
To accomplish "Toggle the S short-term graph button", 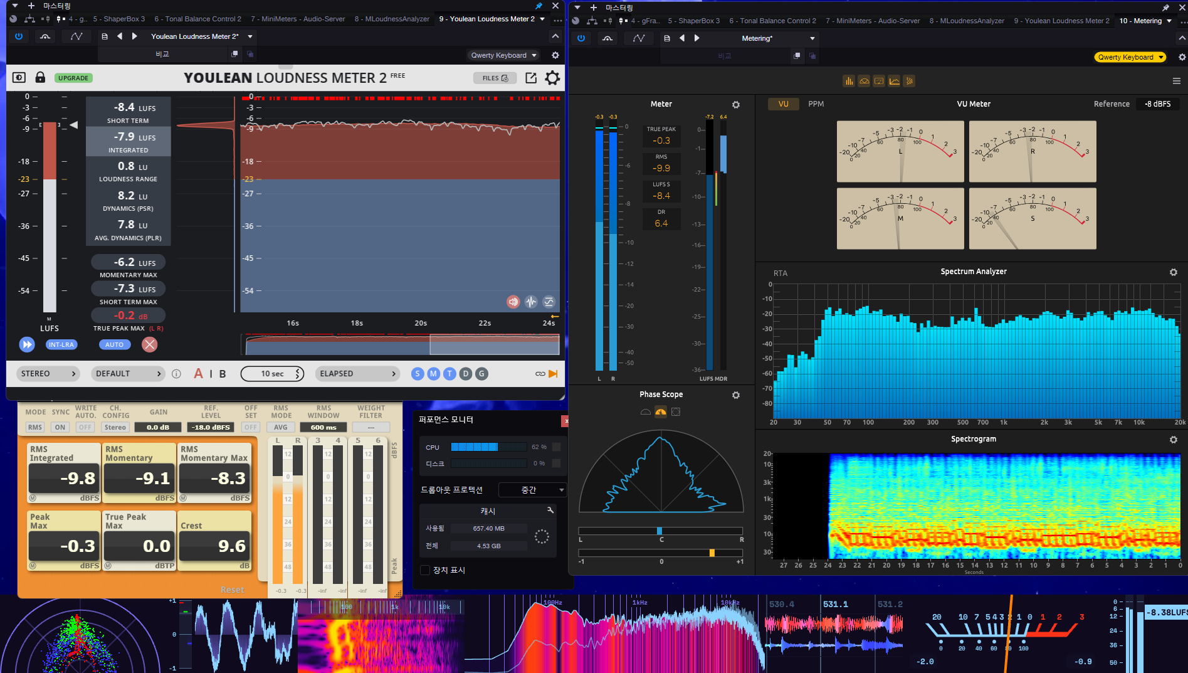I will 418,374.
